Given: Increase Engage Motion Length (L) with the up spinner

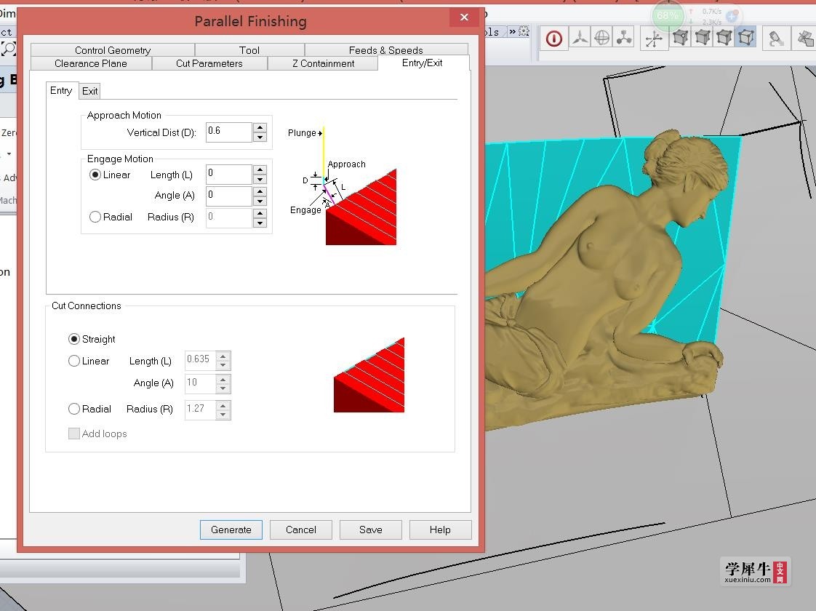Looking at the screenshot, I should [x=260, y=169].
